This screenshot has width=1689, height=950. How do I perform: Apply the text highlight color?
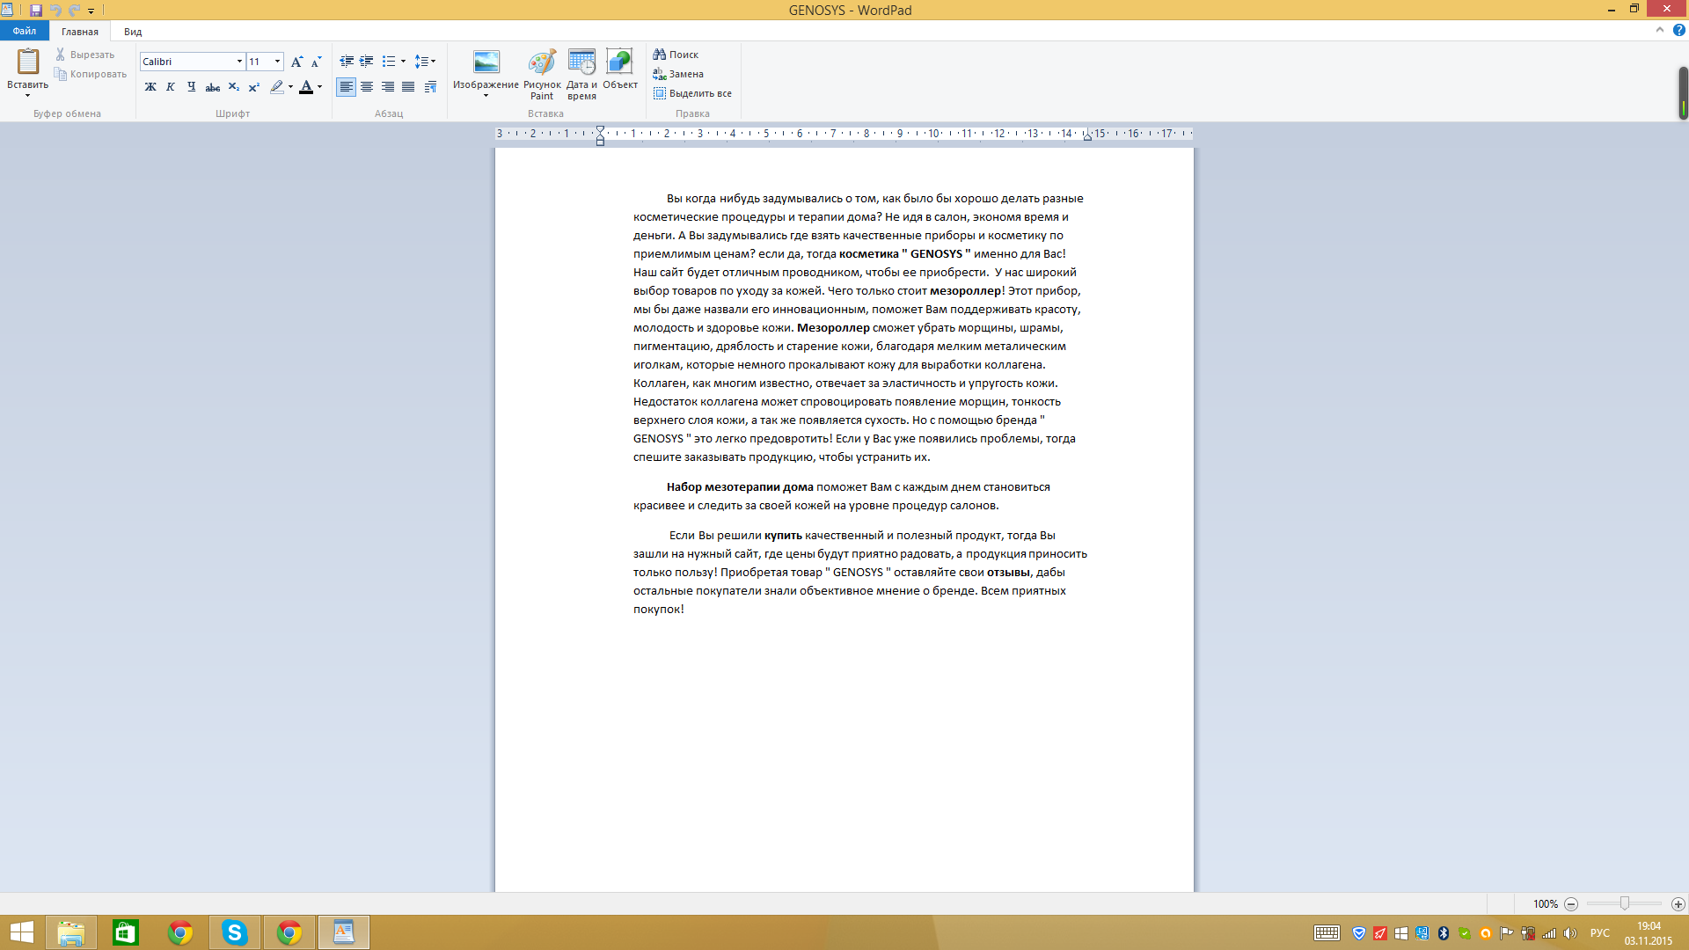tap(277, 87)
